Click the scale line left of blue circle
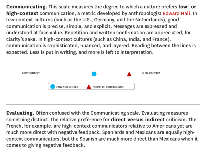 [69, 74]
